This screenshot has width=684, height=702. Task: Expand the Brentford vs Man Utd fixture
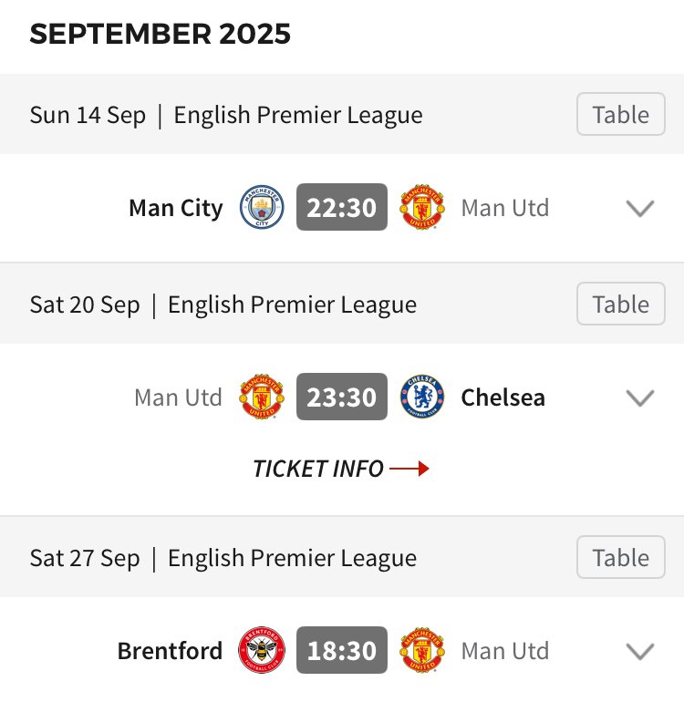[639, 652]
